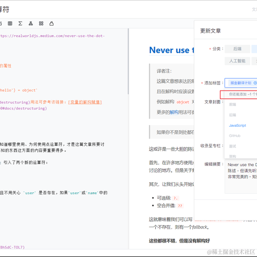The height and width of the screenshot is (257, 257).
Task: Click the realworldjs.medium.com URL in the editor
Action: point(52,36)
